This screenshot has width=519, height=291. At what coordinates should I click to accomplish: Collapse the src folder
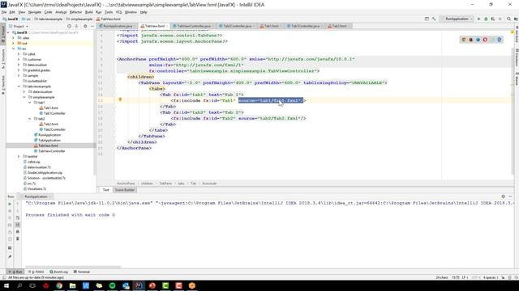14,48
